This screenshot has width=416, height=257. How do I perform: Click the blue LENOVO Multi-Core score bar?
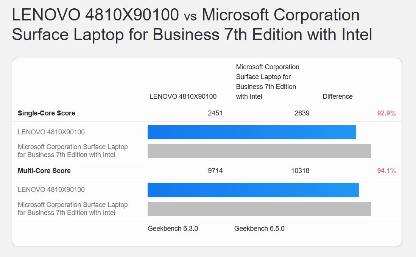253,190
